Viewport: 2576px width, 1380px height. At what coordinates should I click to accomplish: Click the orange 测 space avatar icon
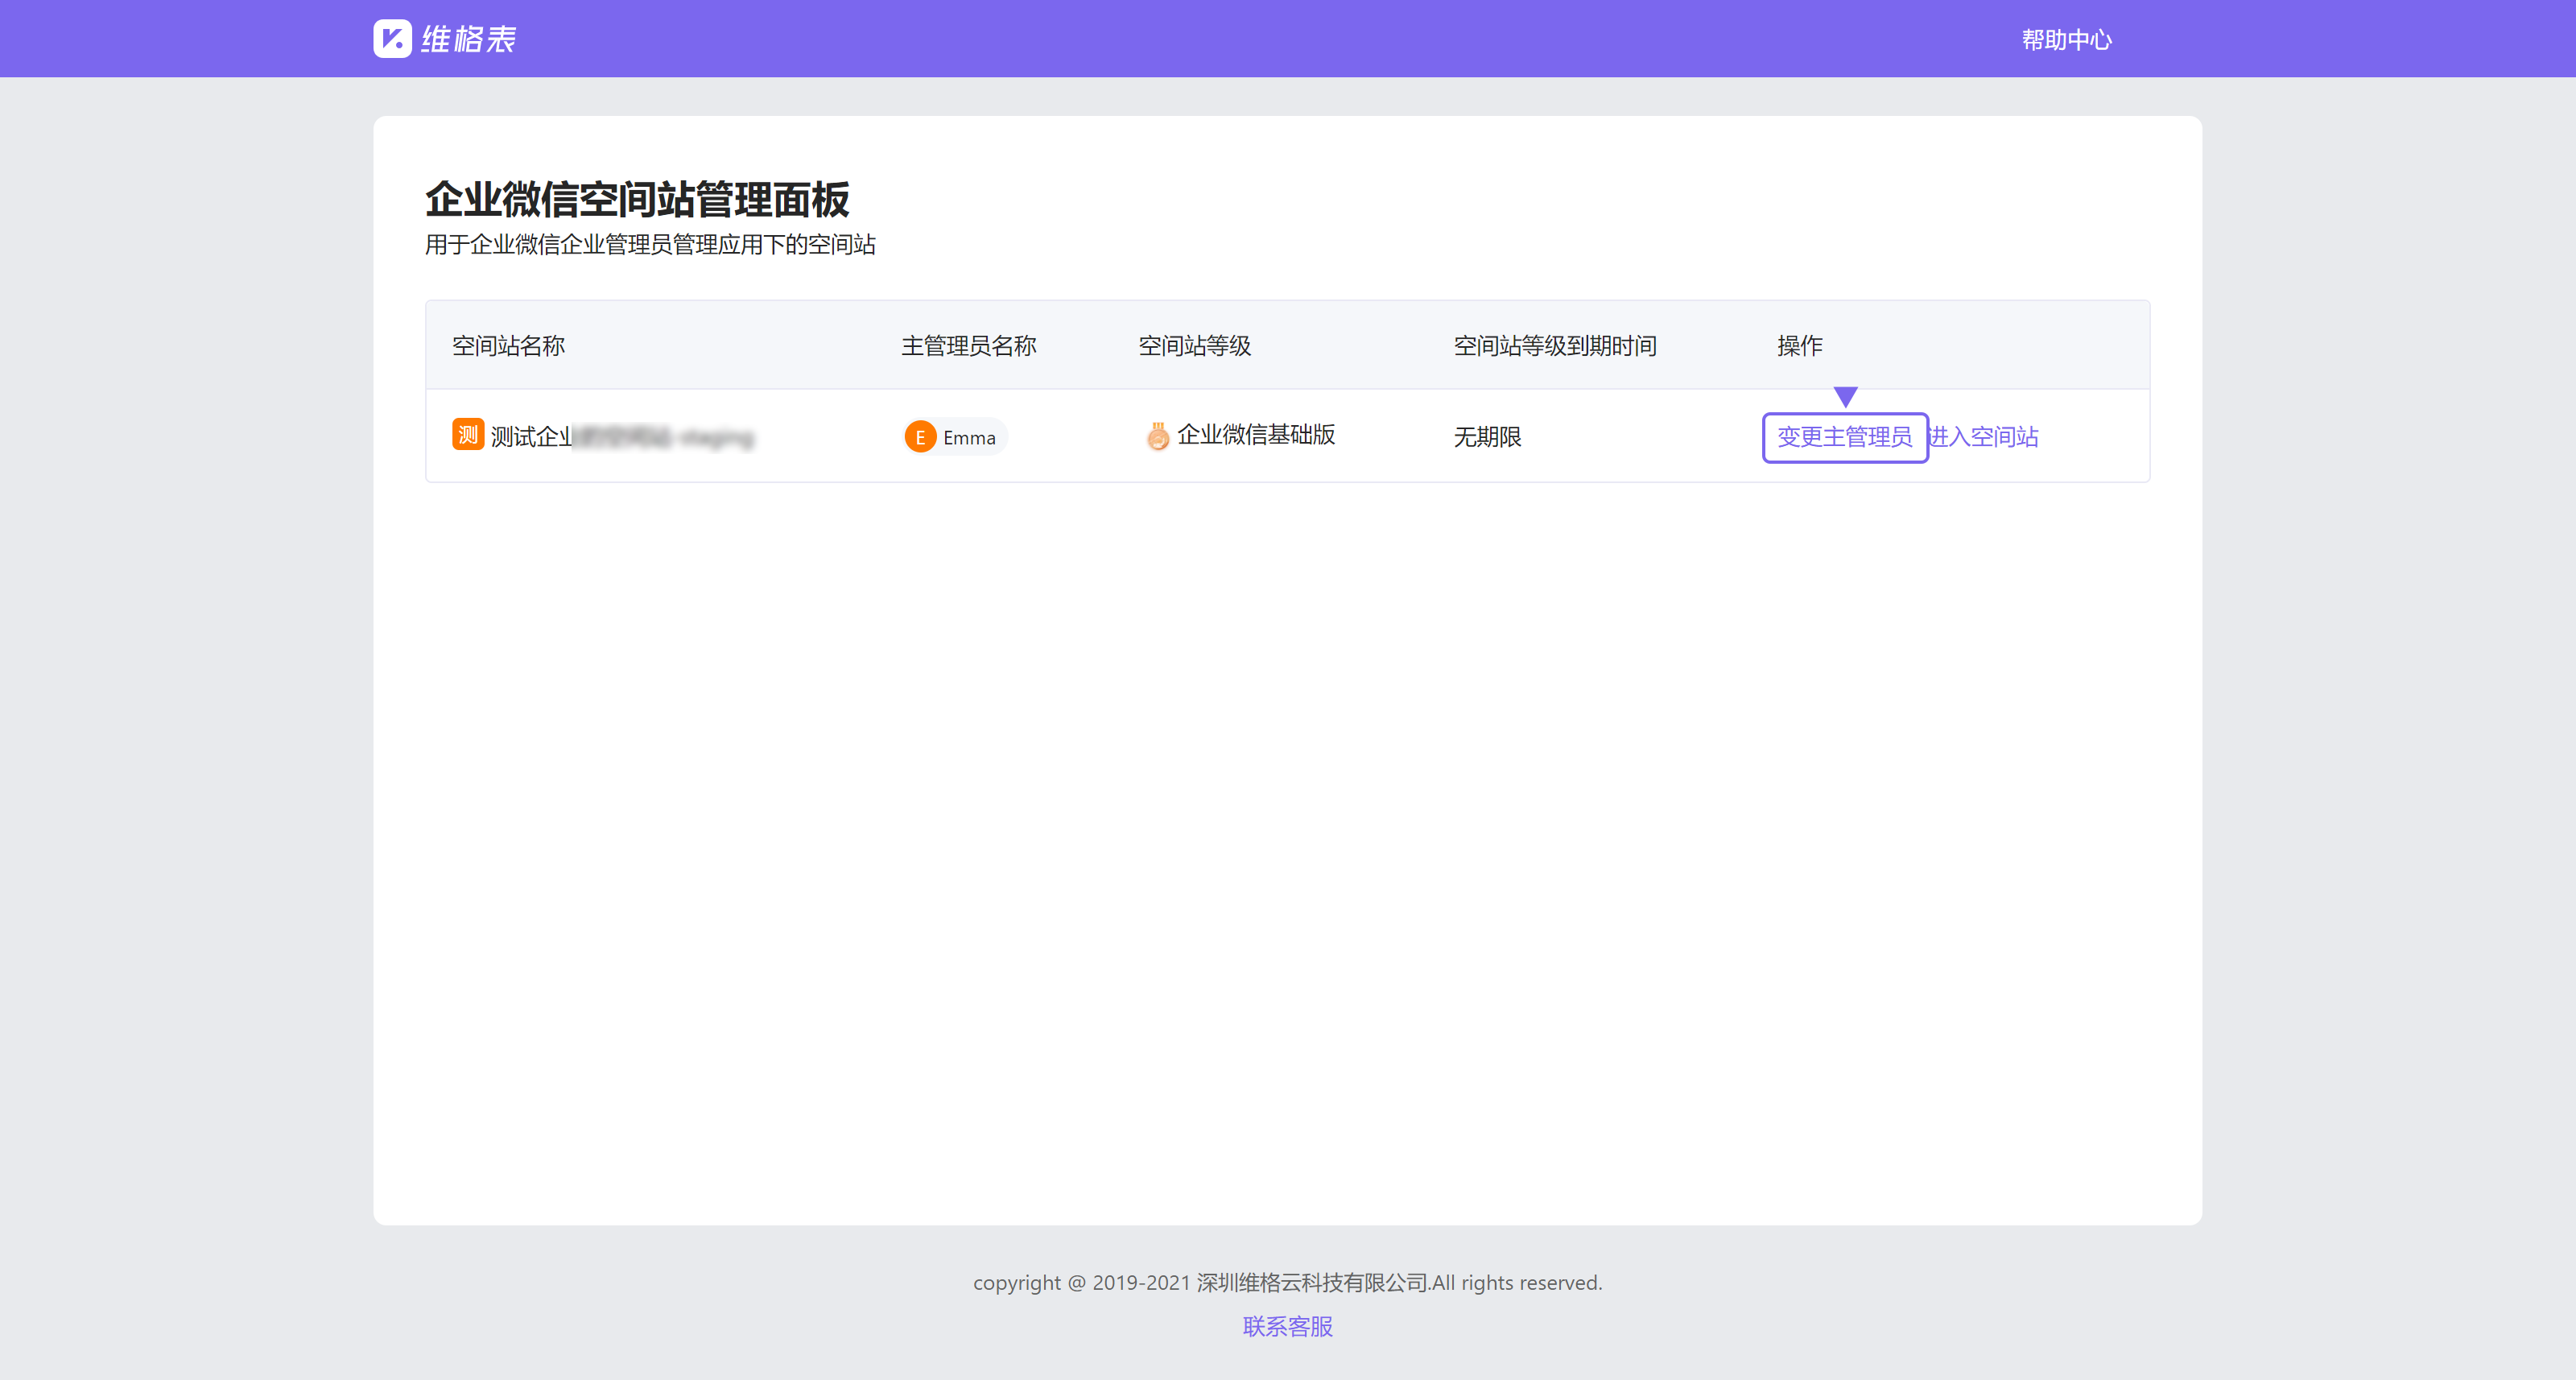(467, 435)
